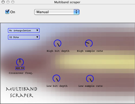Click the Multiband Scraper logo text

click(22, 92)
